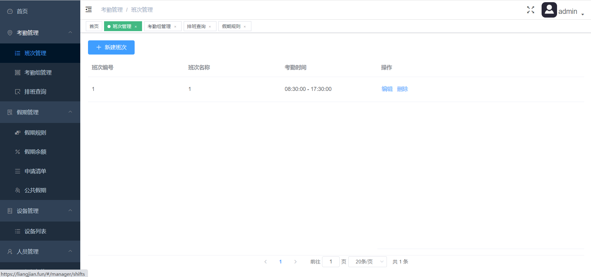The height and width of the screenshot is (277, 591).
Task: Click the 共 1 条 total count text
Action: 400,262
